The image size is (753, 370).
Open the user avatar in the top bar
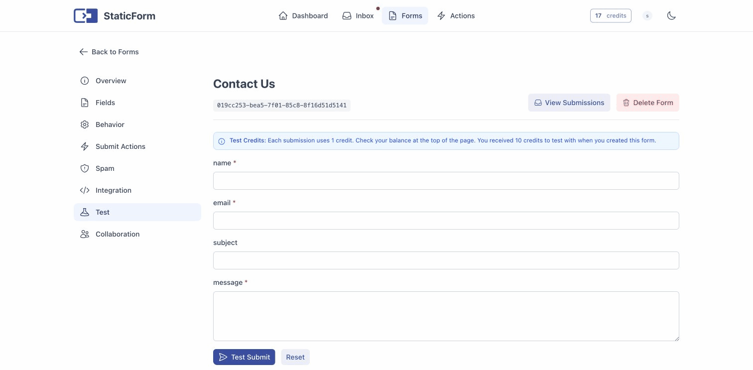coord(647,15)
